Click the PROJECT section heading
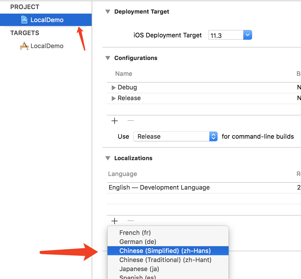Image resolution: width=301 pixels, height=279 pixels. coord(25,7)
